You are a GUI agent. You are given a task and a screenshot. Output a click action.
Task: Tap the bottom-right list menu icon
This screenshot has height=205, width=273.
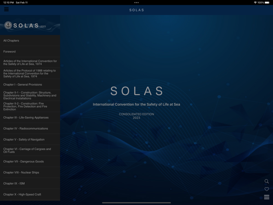pyautogui.click(x=267, y=197)
